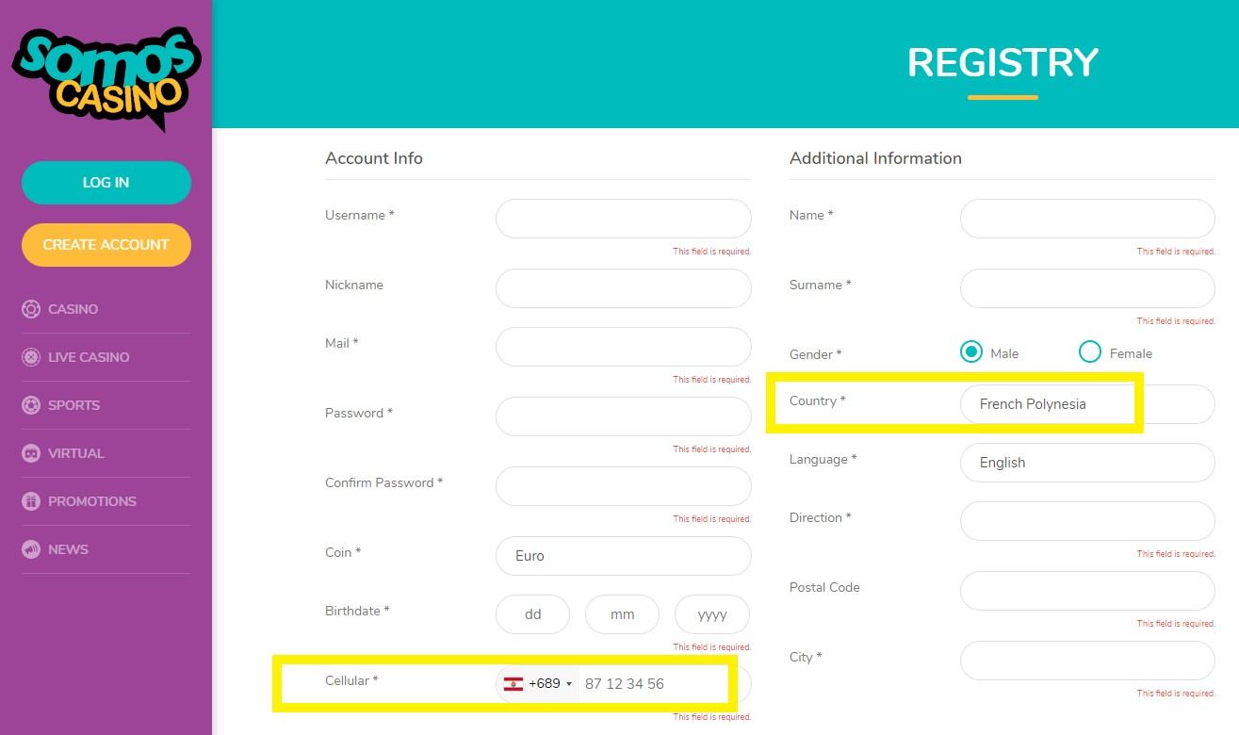Expand the Coin dropdown showing Euro
Image resolution: width=1239 pixels, height=735 pixels.
point(623,556)
